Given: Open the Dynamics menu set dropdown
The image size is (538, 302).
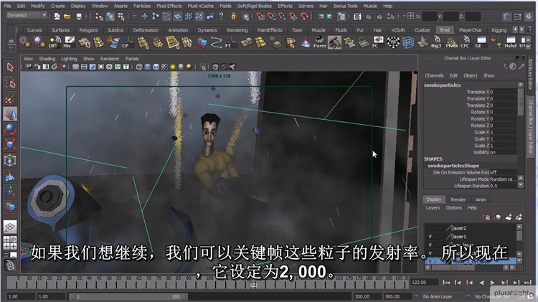Looking at the screenshot, I should pos(27,16).
